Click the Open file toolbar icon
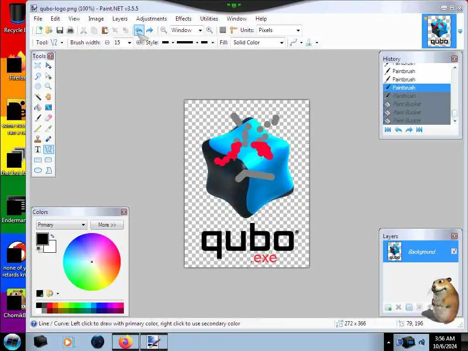Viewport: 468px width, 351px height. pos(49,30)
